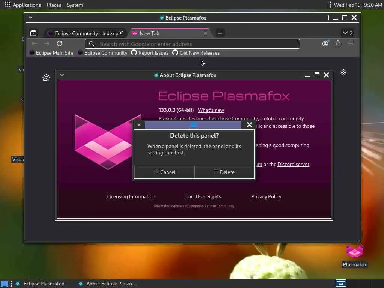Screen dimensions: 384x288
Task: Open the What's new link
Action: click(211, 110)
